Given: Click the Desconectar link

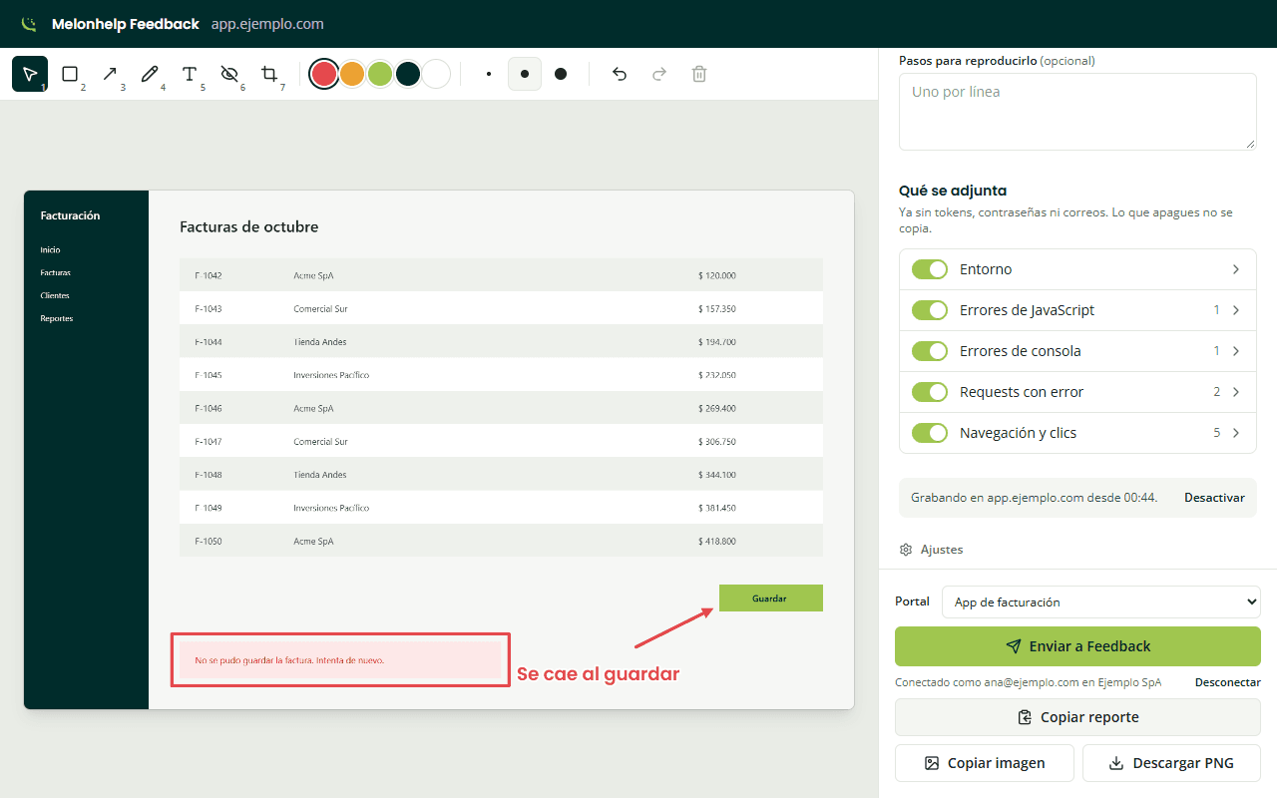Looking at the screenshot, I should 1228,682.
